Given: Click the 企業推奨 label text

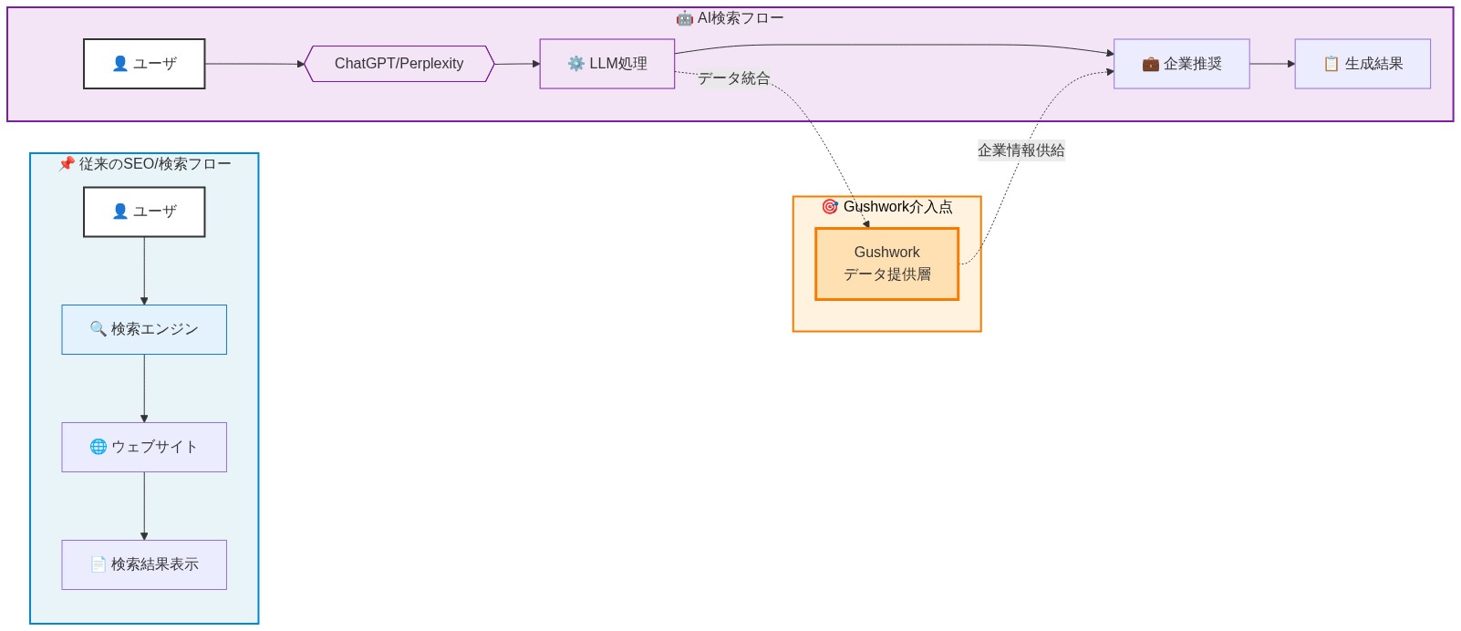Looking at the screenshot, I should click(1193, 63).
